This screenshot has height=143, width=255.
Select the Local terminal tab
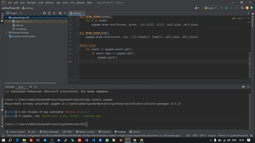coord(20,87)
